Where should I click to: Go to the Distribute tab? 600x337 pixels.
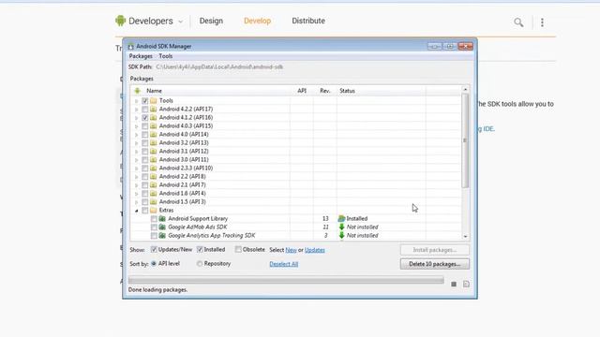pyautogui.click(x=308, y=21)
